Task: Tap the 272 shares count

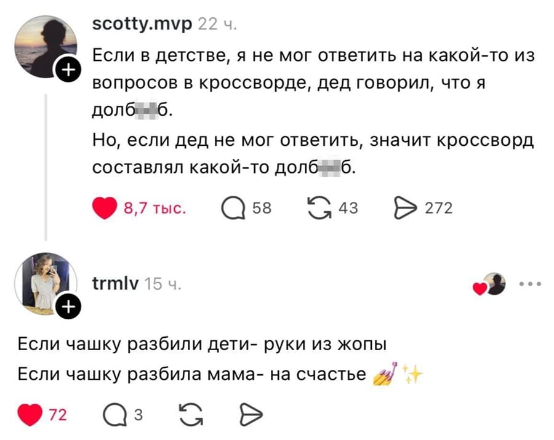Action: click(x=439, y=208)
